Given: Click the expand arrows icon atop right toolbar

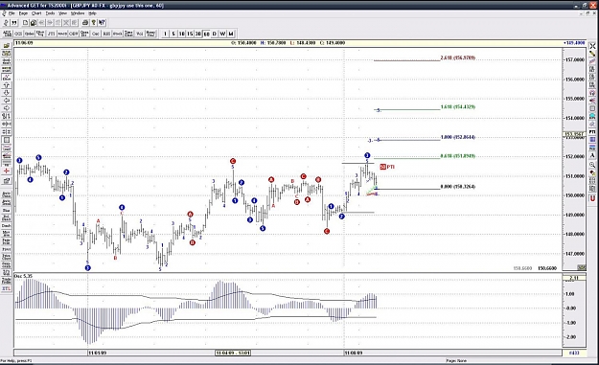Looking at the screenshot, I should [x=592, y=46].
